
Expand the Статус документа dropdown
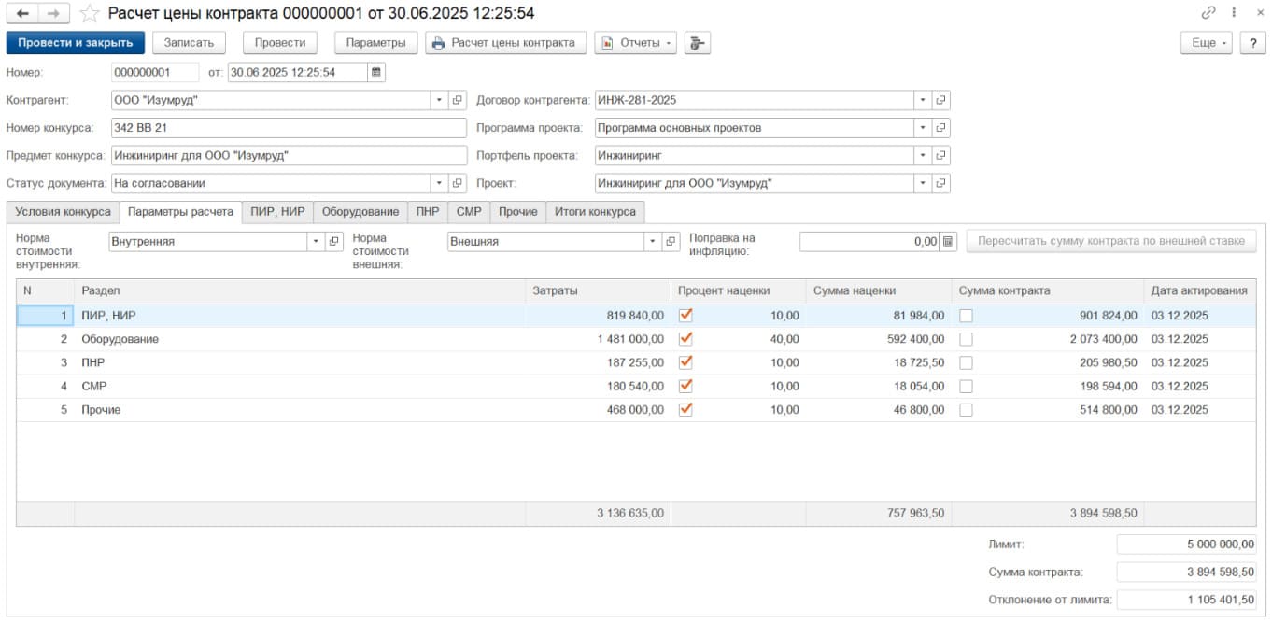(439, 184)
